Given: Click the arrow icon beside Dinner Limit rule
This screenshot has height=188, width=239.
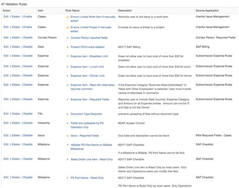Looking at the screenshot, I should (x=68, y=76).
